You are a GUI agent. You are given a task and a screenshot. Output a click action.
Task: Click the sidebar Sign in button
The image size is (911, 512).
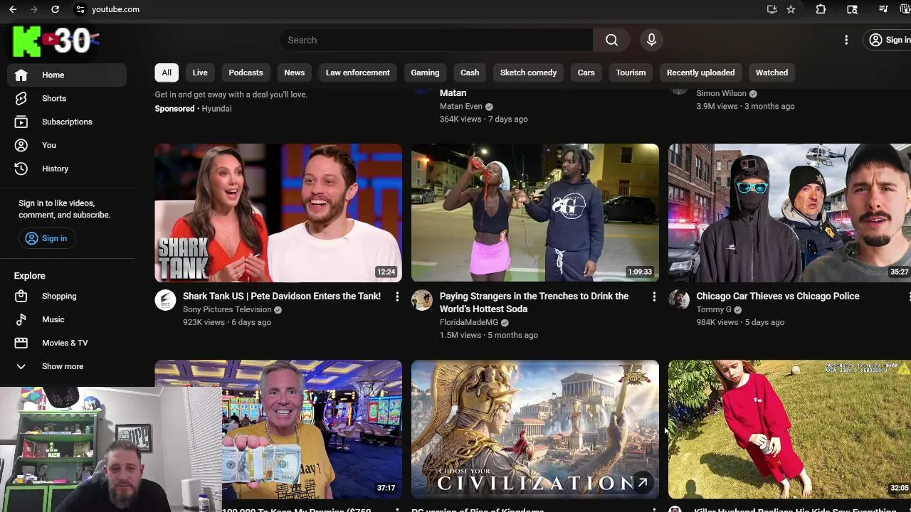click(46, 238)
